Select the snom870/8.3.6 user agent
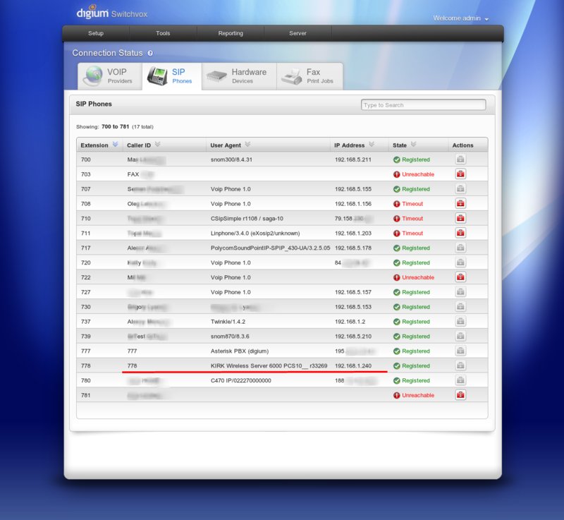This screenshot has width=564, height=520. click(230, 337)
